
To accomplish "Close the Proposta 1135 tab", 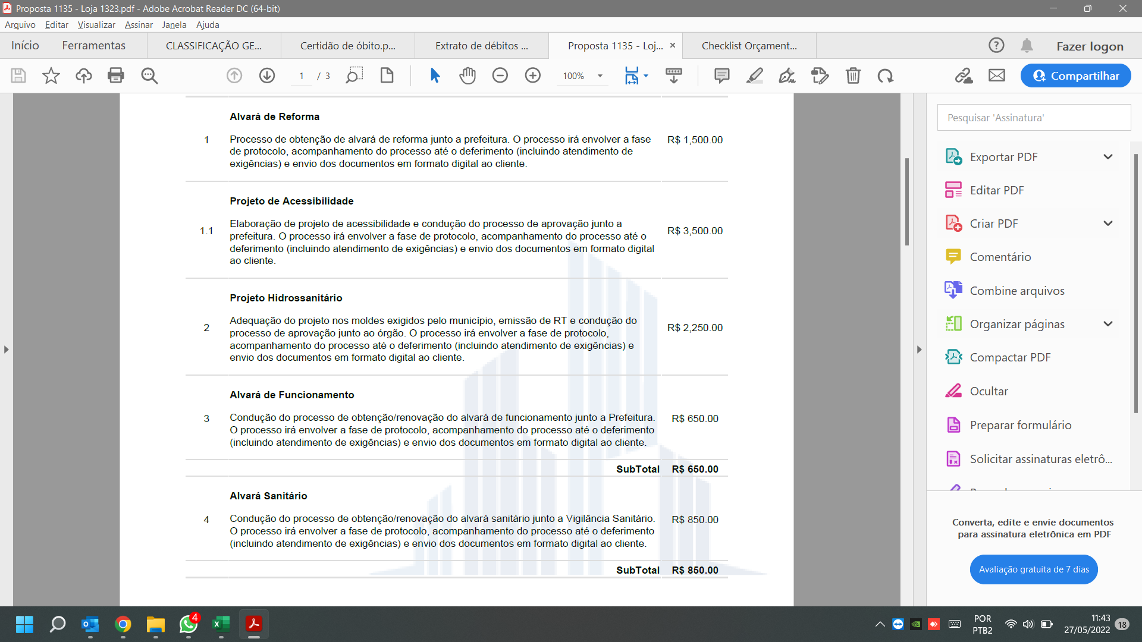I will point(673,45).
